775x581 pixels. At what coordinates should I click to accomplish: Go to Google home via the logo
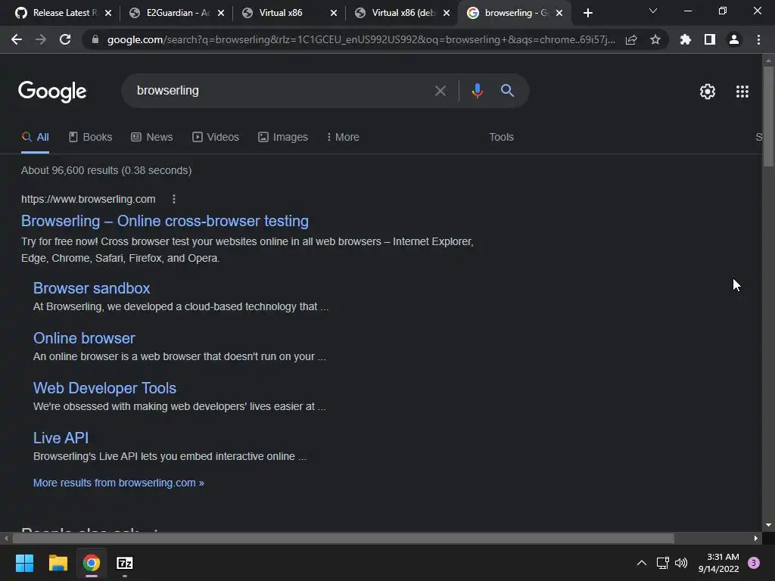click(x=52, y=92)
